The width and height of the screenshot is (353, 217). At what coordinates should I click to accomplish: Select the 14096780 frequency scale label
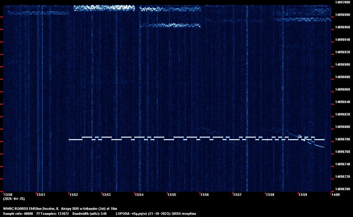342,139
